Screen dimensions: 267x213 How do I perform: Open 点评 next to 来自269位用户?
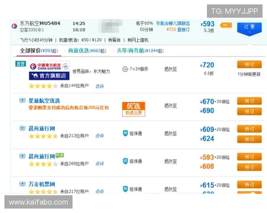point(100,164)
